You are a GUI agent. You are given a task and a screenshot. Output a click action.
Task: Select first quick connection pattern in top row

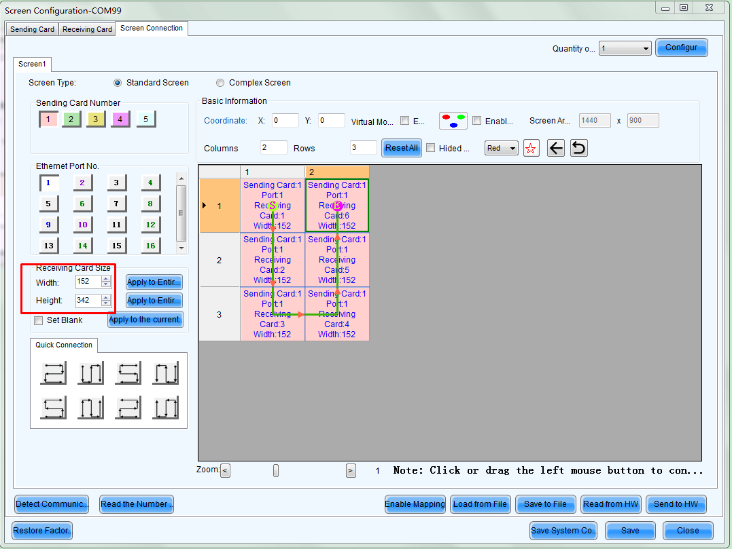coord(53,373)
